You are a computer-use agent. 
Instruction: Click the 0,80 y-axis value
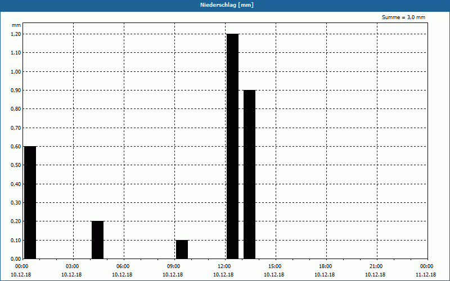(16, 109)
